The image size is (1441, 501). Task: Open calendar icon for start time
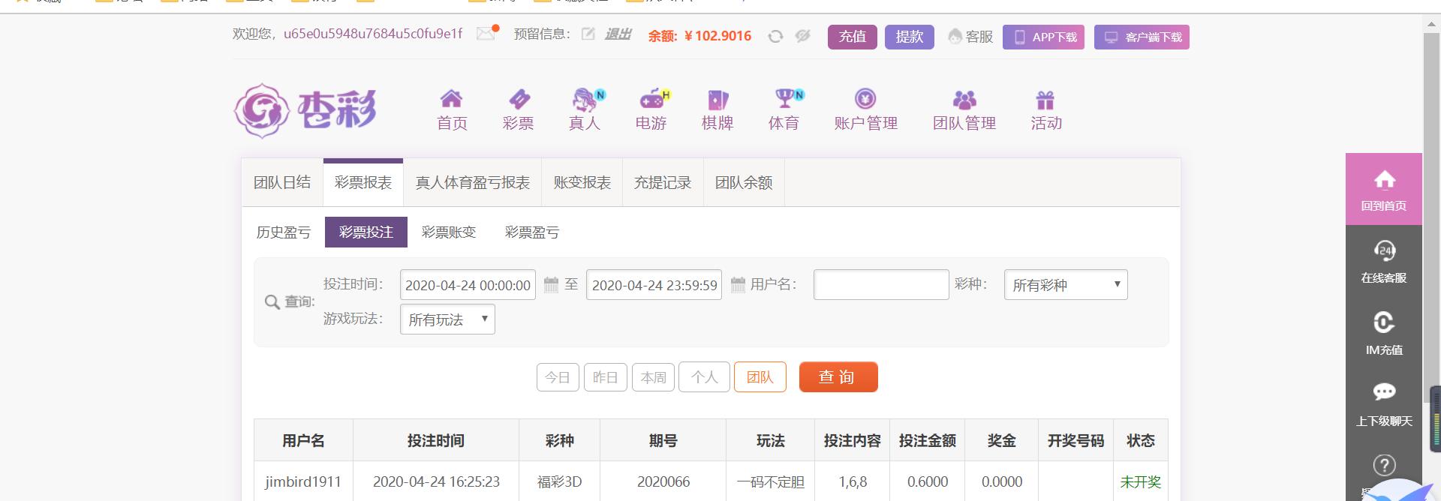coord(551,285)
